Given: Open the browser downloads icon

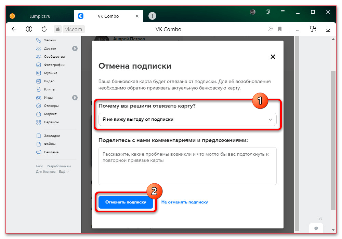Looking at the screenshot, I should (x=328, y=29).
